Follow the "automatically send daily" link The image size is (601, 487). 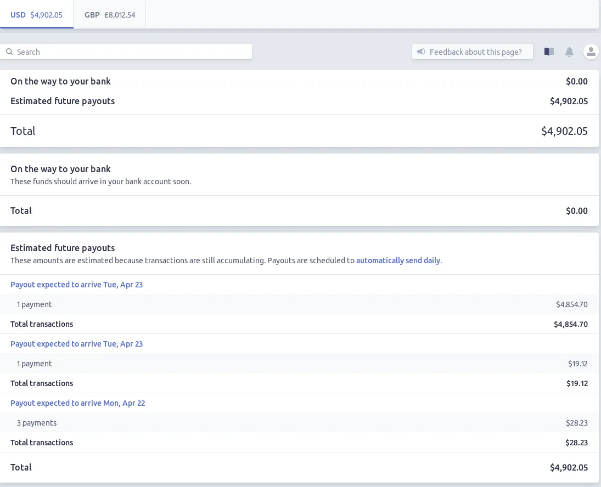point(398,261)
